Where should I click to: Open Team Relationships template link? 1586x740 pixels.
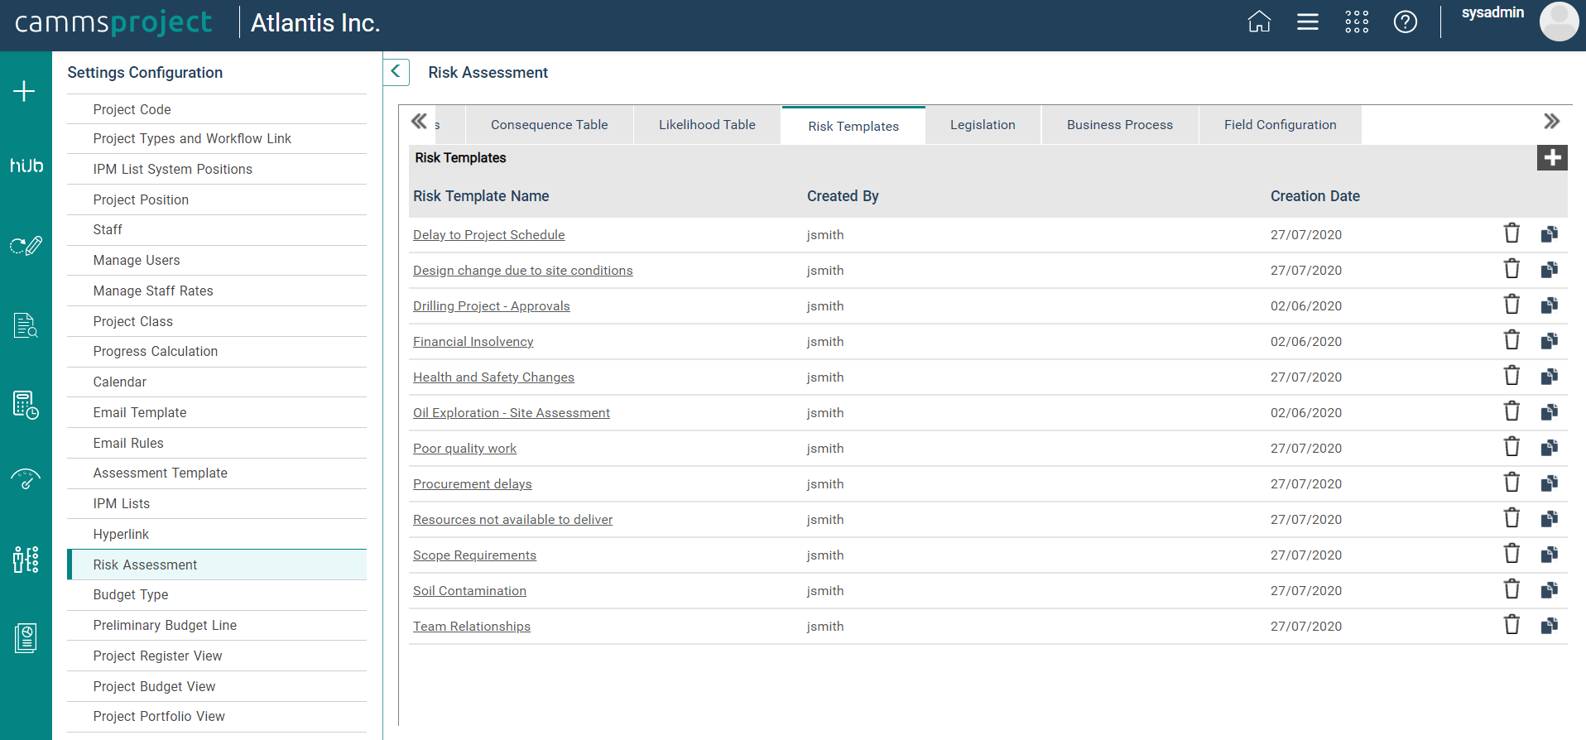coord(471,627)
